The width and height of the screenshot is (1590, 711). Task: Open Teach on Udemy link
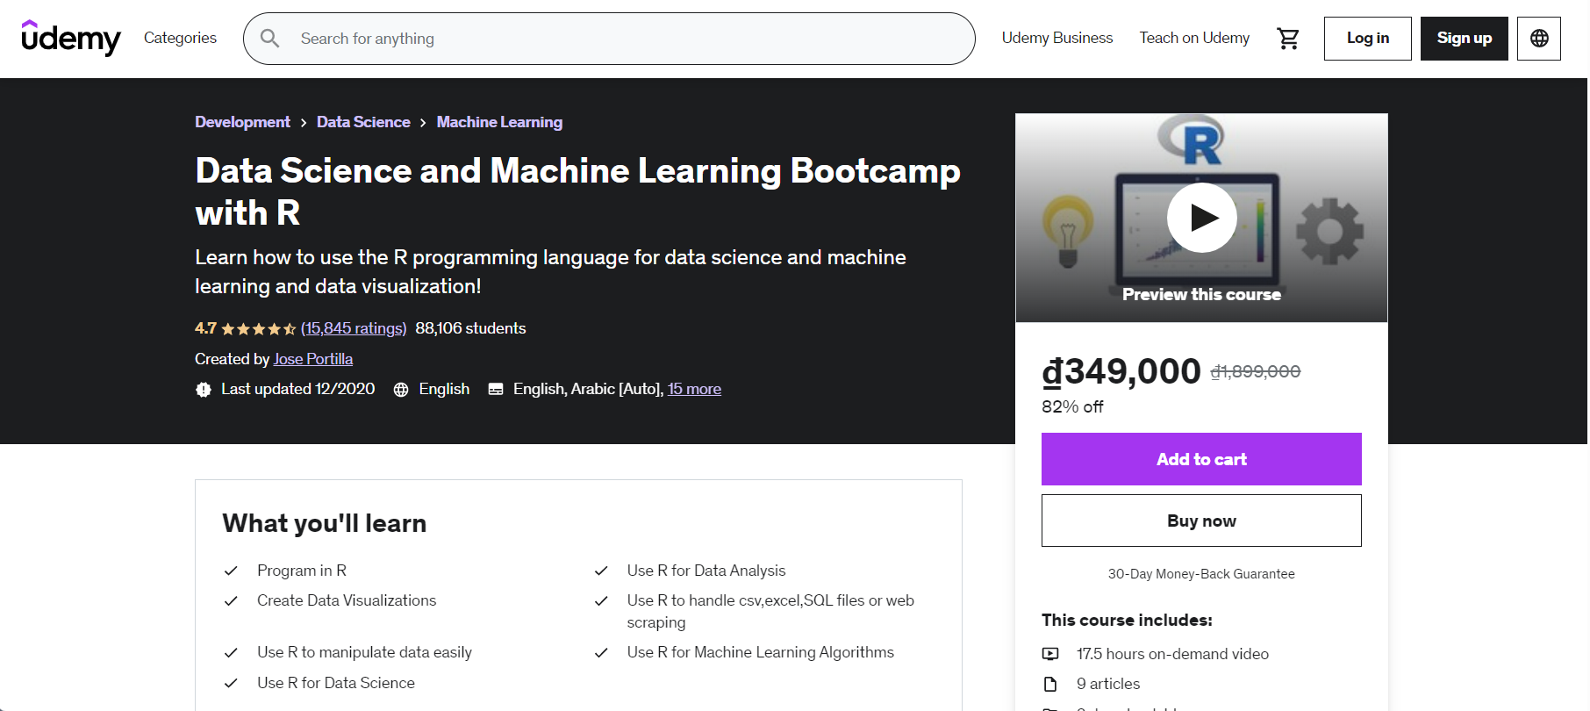click(1194, 38)
